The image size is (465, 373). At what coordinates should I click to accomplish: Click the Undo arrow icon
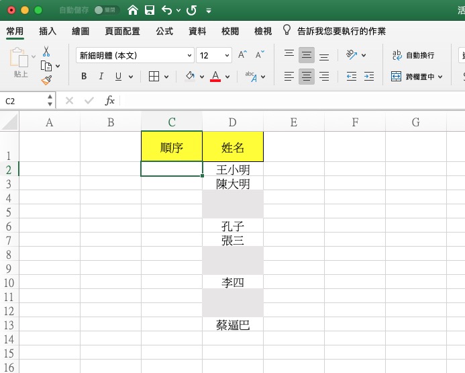(167, 10)
